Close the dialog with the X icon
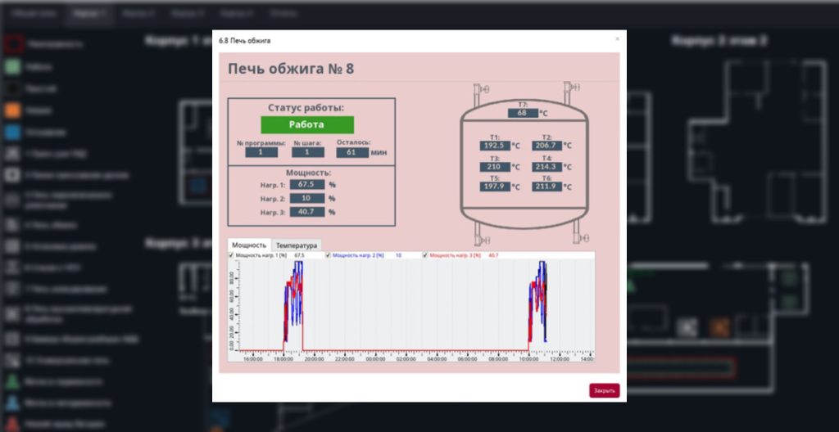This screenshot has height=432, width=839. [x=617, y=38]
